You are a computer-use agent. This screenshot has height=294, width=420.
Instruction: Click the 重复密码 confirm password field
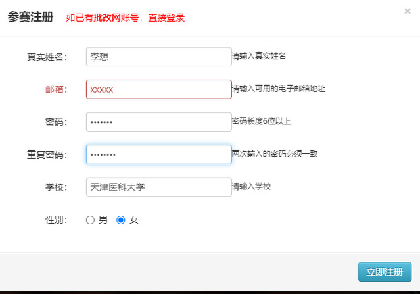159,155
